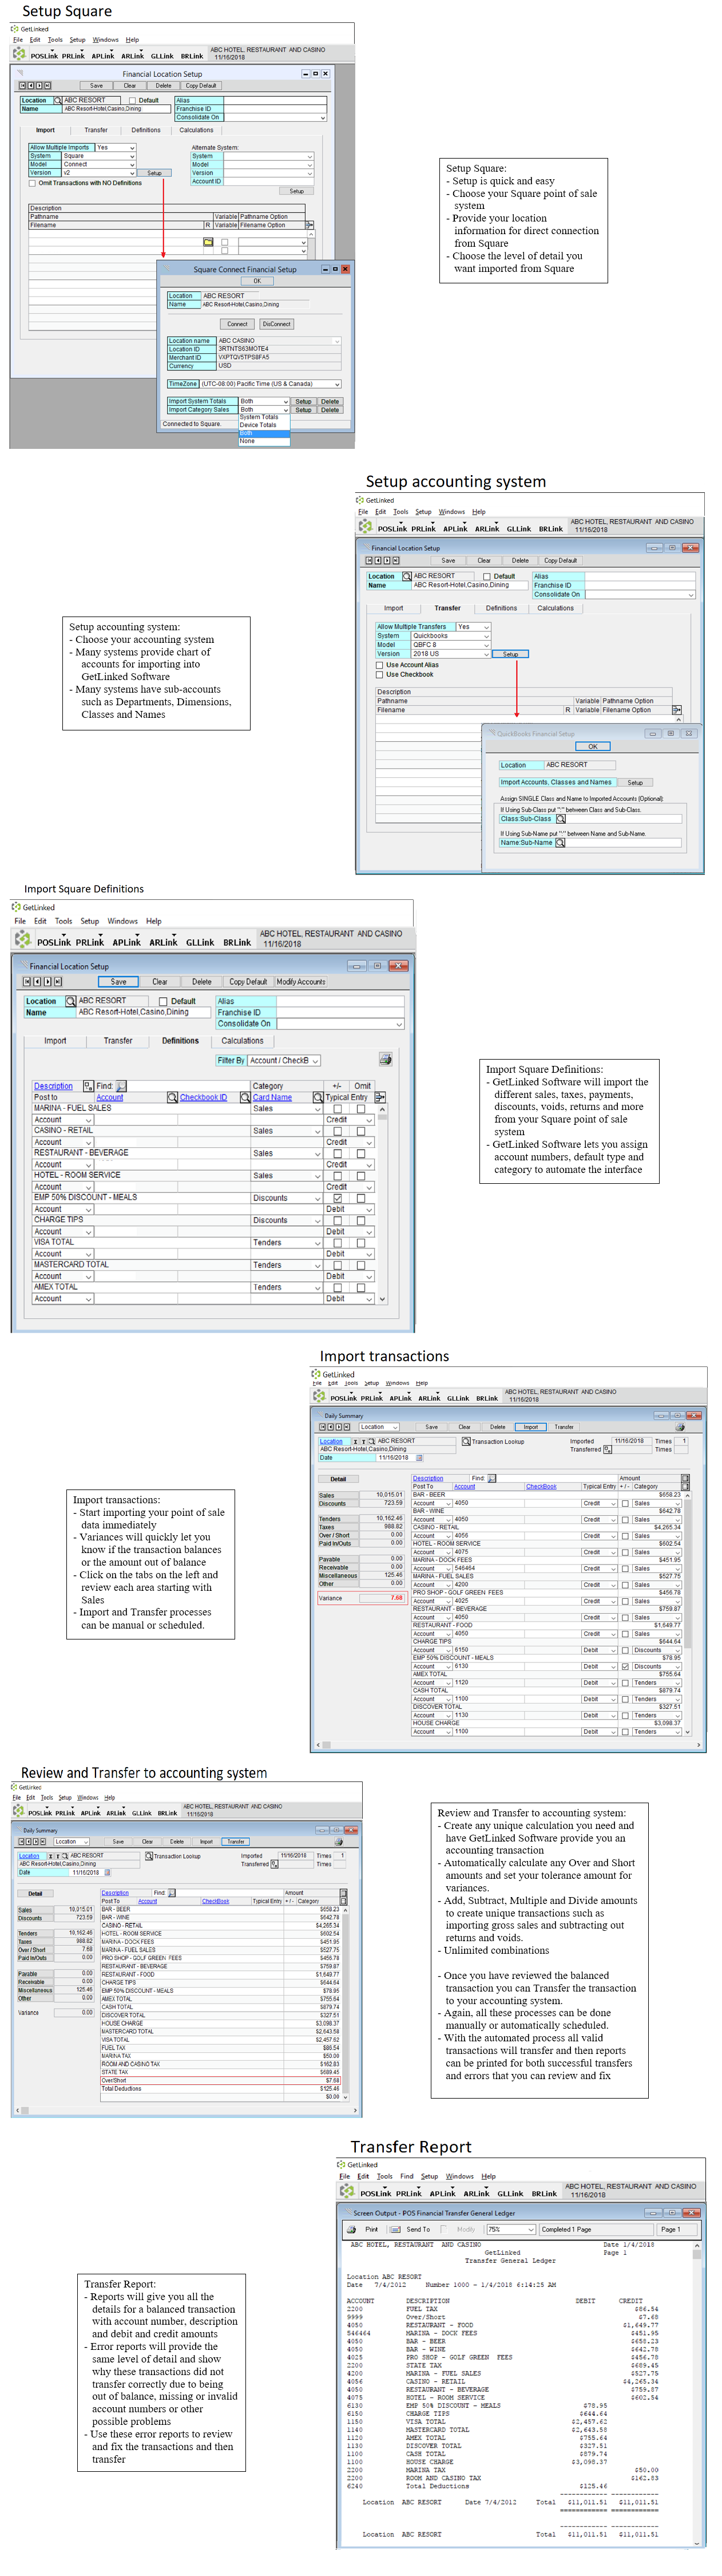Open Location lookup magnifier in Setup Square window
Screen dimensions: 722x2576
click(57, 100)
